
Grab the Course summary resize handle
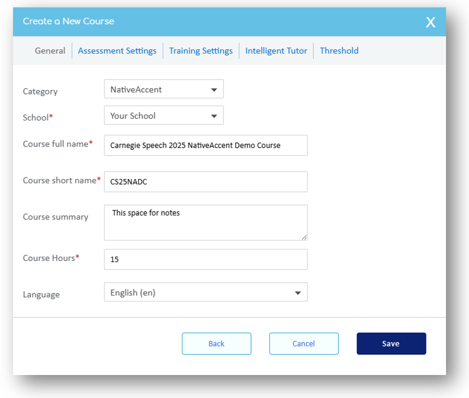click(304, 237)
